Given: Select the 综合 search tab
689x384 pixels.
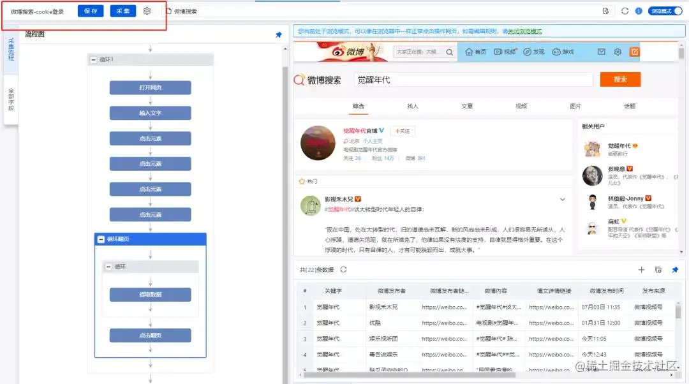Looking at the screenshot, I should click(x=358, y=106).
